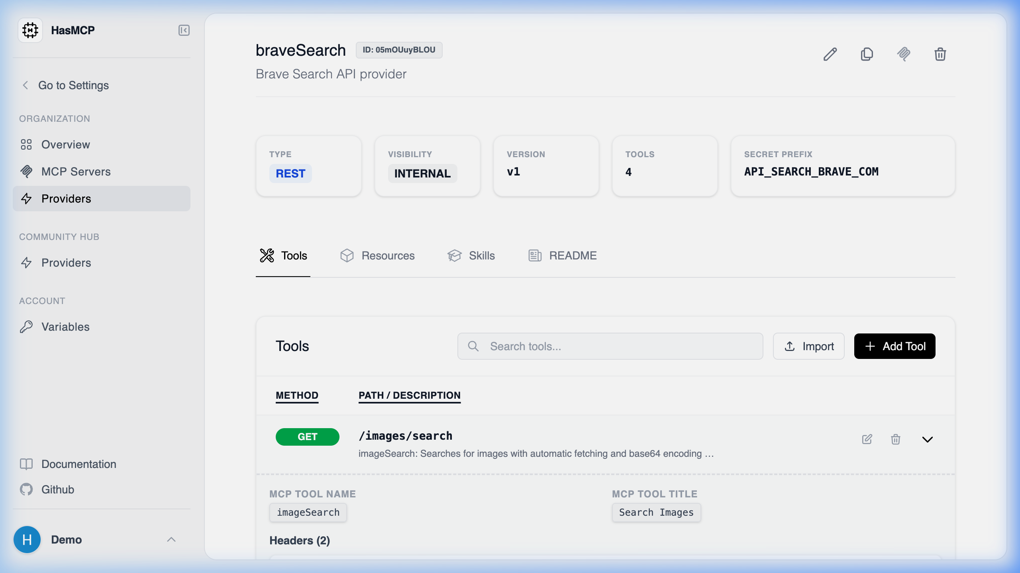Image resolution: width=1020 pixels, height=573 pixels.
Task: Collapse the expanded imageSearch tool row
Action: click(928, 439)
